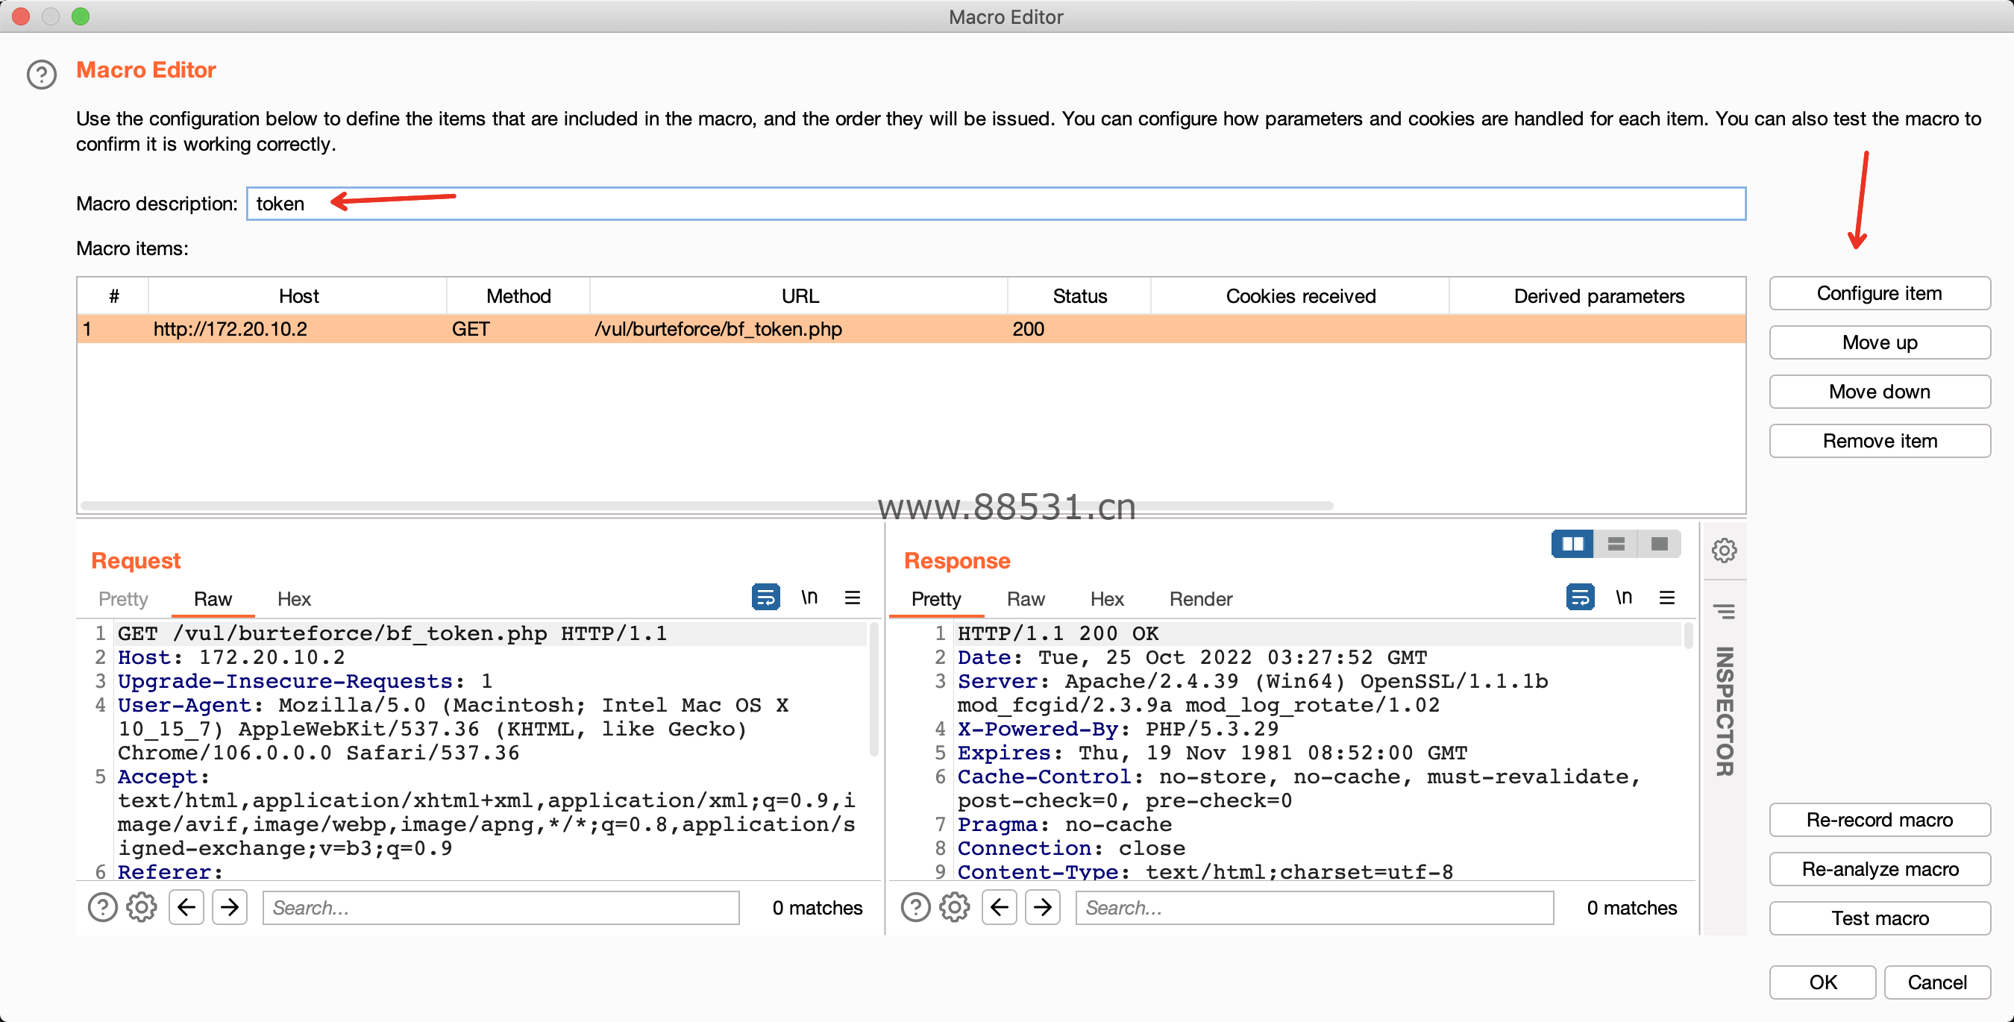
Task: Focus the Macro description input field
Action: click(996, 204)
